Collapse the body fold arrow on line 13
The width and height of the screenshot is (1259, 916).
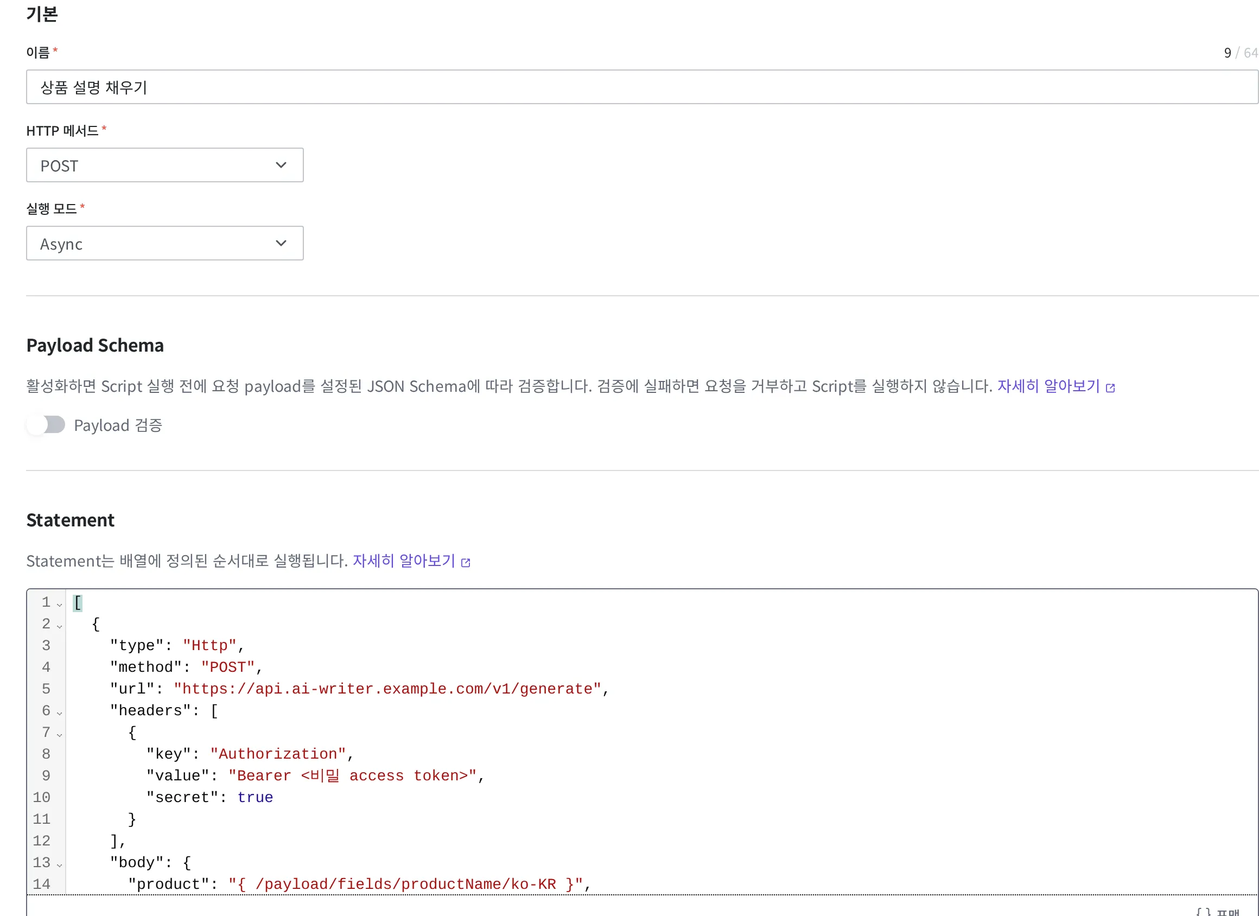coord(59,864)
